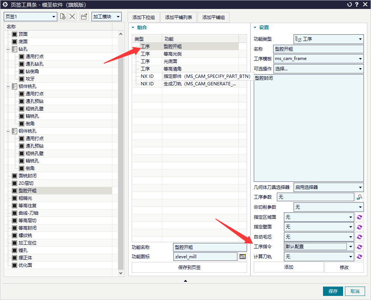Open the 工序模板 ms_cam_frame dropdown
This screenshot has width=371, height=300.
[x=319, y=59]
